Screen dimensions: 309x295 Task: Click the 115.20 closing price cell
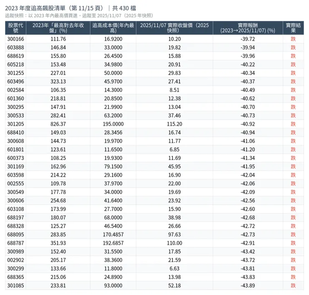click(x=175, y=124)
